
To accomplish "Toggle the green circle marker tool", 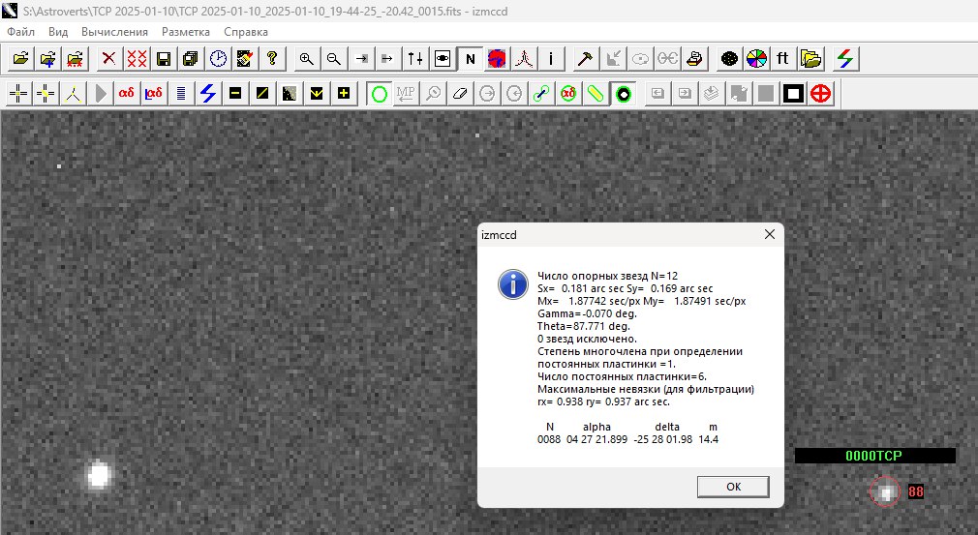I will (x=379, y=94).
